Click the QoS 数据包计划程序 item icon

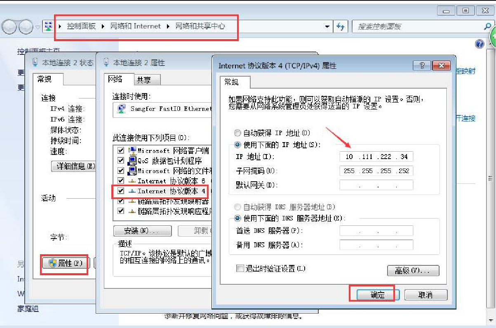pos(132,161)
